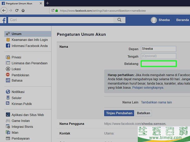This screenshot has width=190, height=142.
Task: Click the mobile phone icon beside Seluler
Action: tap(8, 98)
